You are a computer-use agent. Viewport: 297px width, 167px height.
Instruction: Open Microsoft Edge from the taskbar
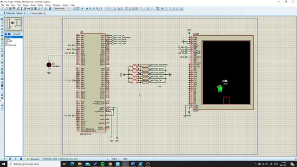click(x=72, y=164)
